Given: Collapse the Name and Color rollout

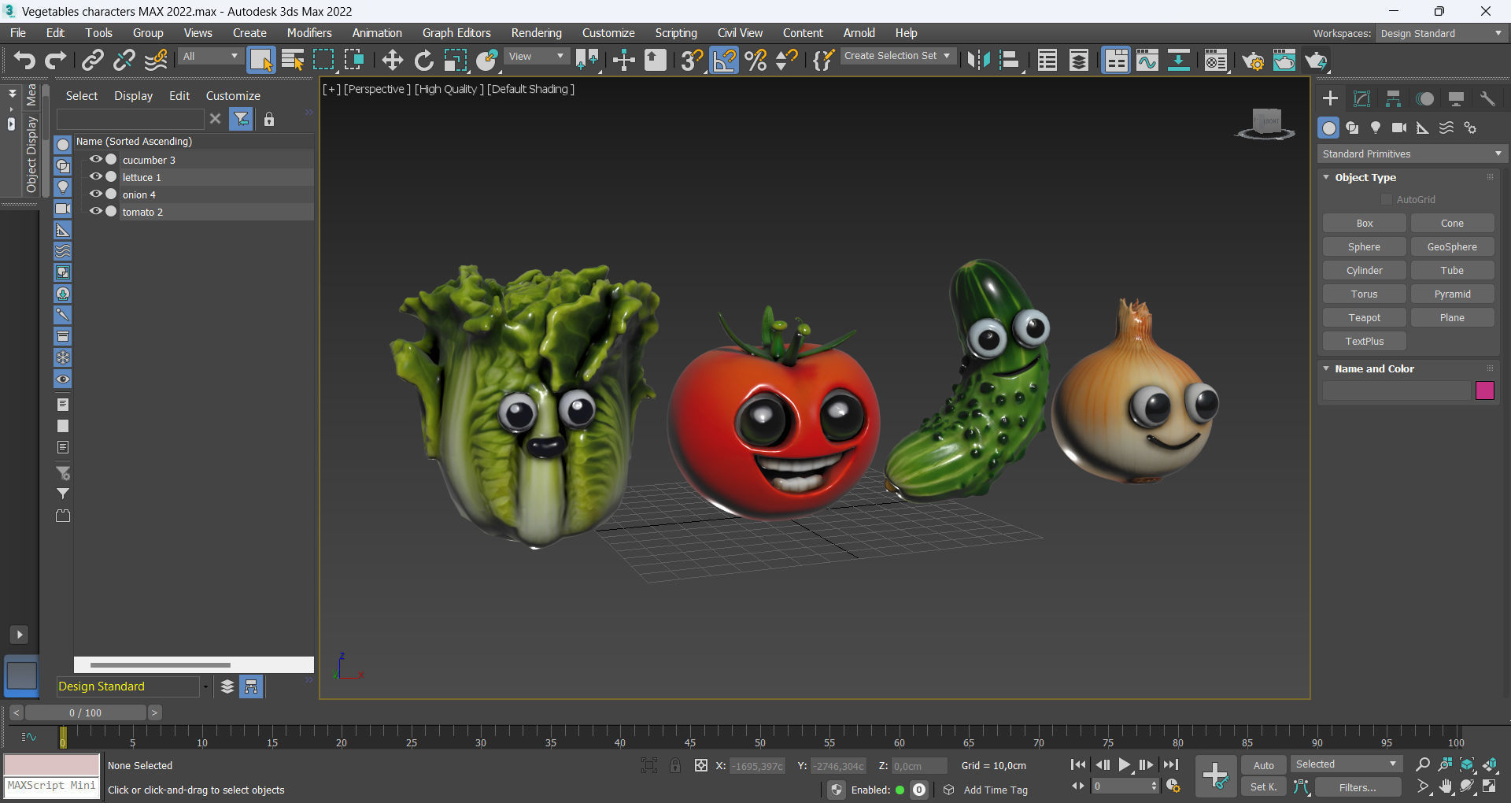Looking at the screenshot, I should pos(1327,368).
